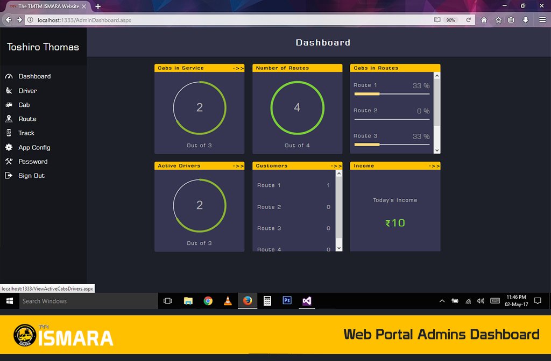Select Route 2 row in Customers
Screen dimensions: 551x361
(293, 207)
